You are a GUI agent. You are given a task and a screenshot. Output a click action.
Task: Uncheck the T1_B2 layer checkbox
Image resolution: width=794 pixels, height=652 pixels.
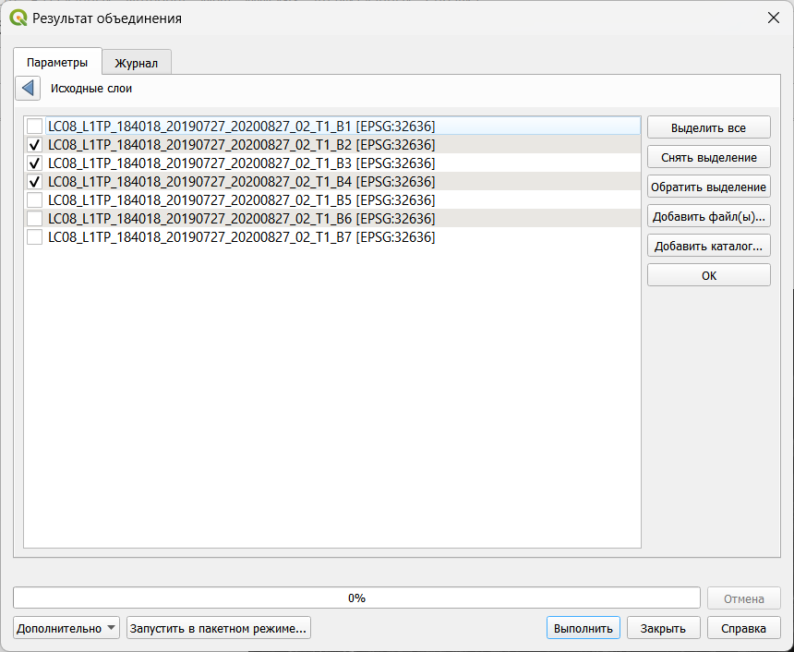click(x=34, y=144)
